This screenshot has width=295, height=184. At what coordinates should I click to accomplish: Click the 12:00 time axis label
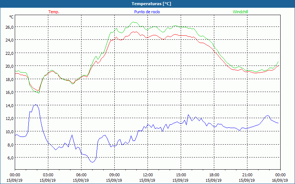pos(148,175)
